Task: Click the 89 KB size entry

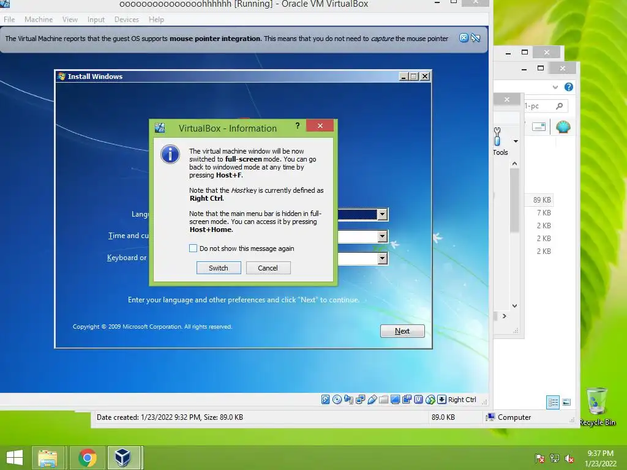Action: pyautogui.click(x=542, y=200)
